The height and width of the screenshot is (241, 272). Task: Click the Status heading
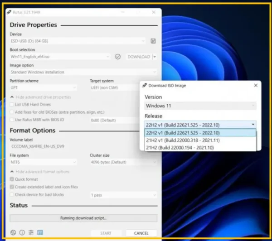19,205
